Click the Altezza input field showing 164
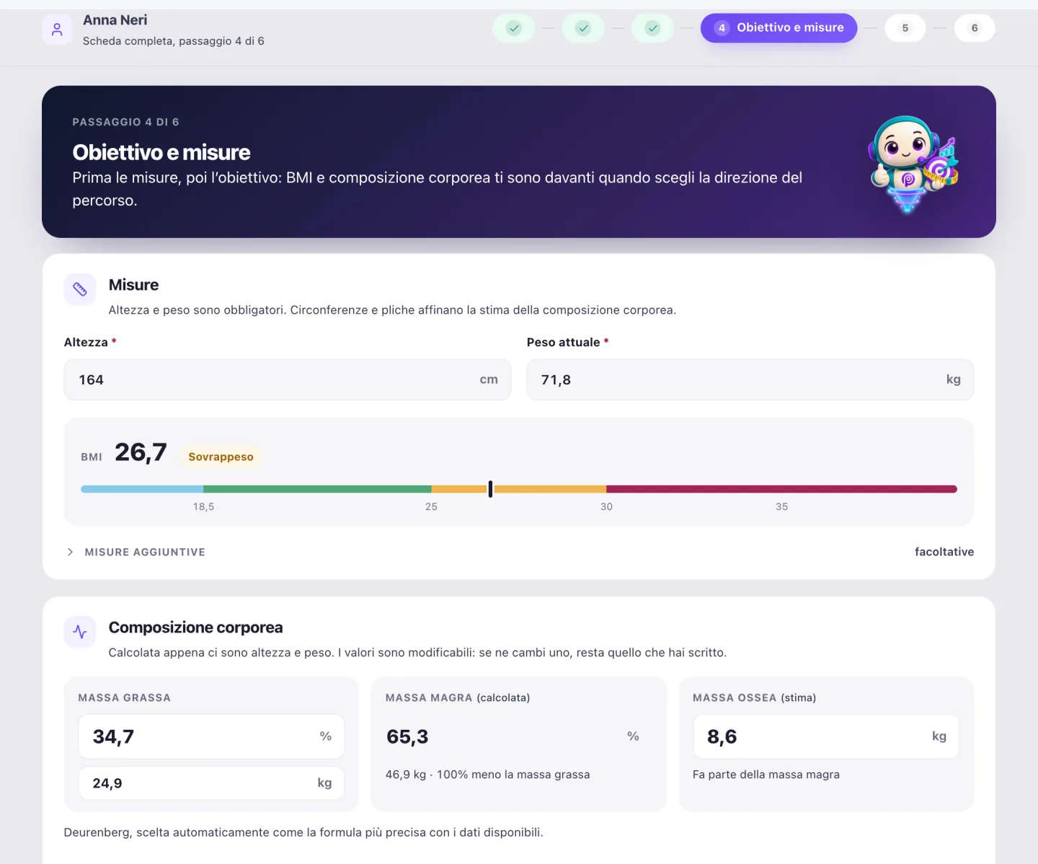This screenshot has width=1038, height=864. (288, 379)
